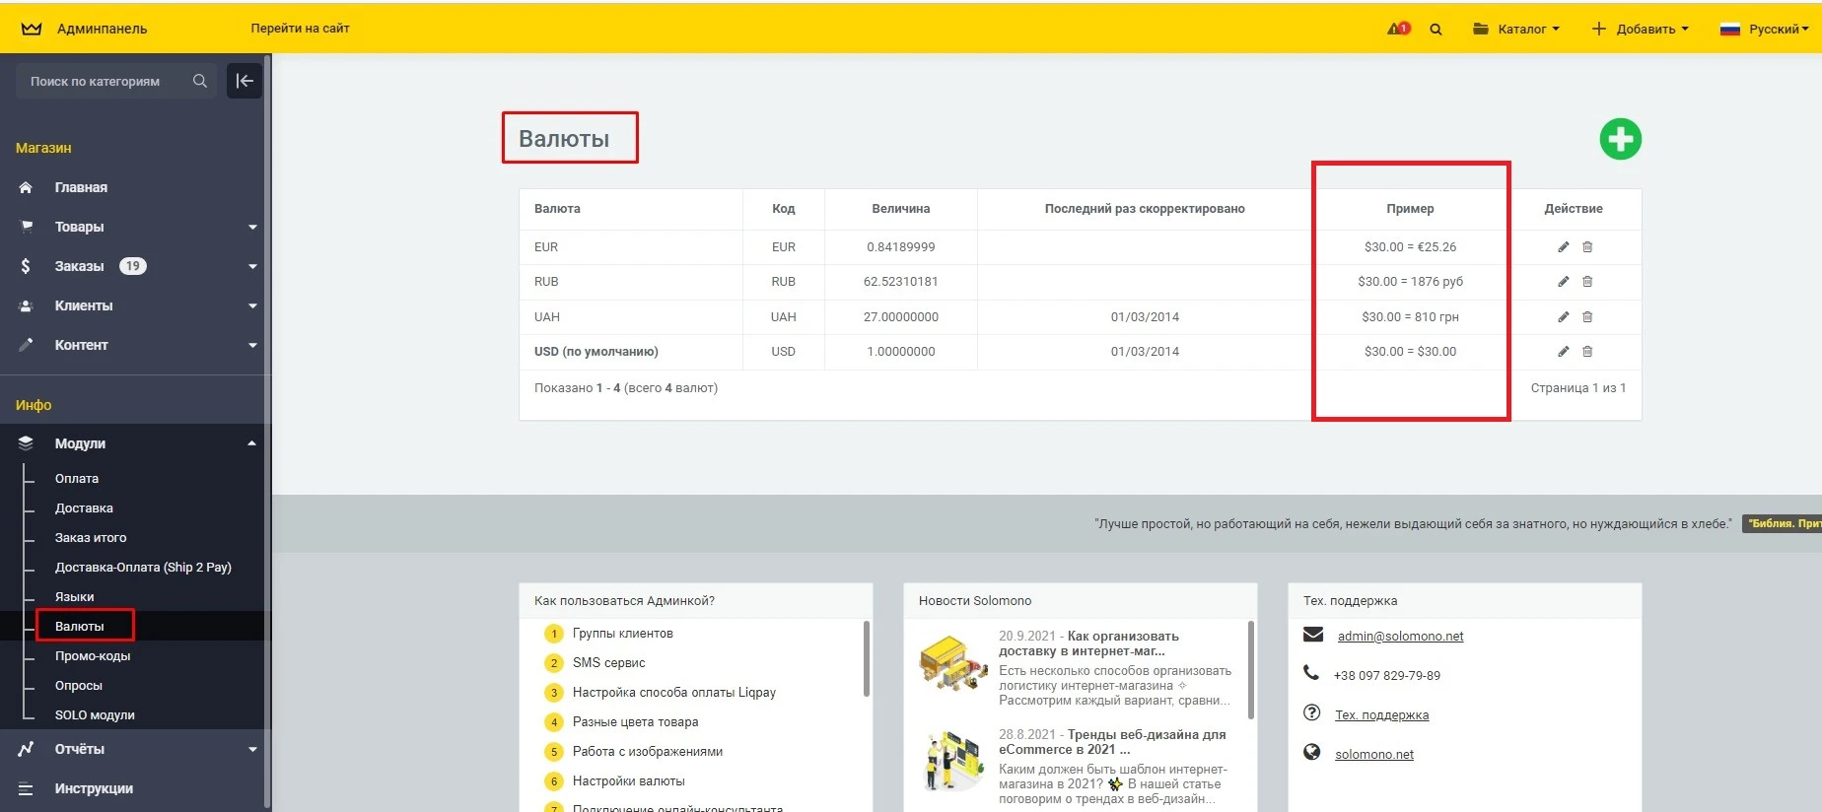Collapse the sidebar with arrow icon

coord(245,81)
